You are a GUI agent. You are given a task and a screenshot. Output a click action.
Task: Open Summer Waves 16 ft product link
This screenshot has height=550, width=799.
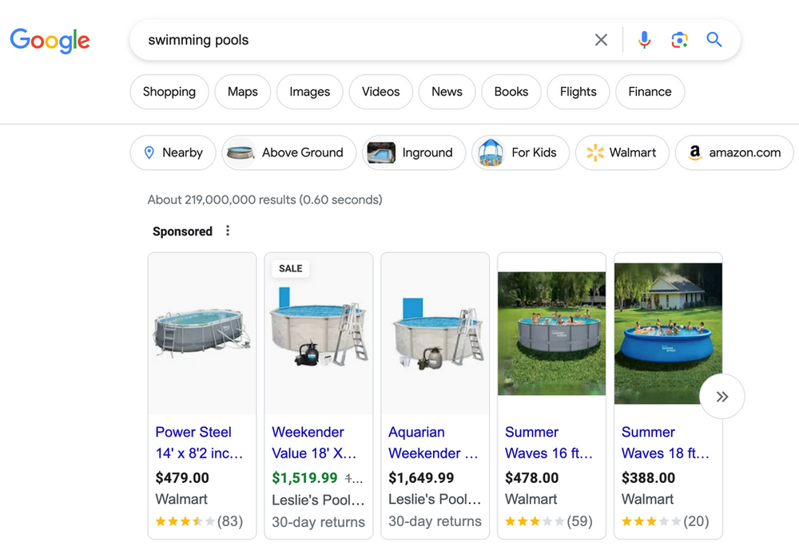coord(550,442)
